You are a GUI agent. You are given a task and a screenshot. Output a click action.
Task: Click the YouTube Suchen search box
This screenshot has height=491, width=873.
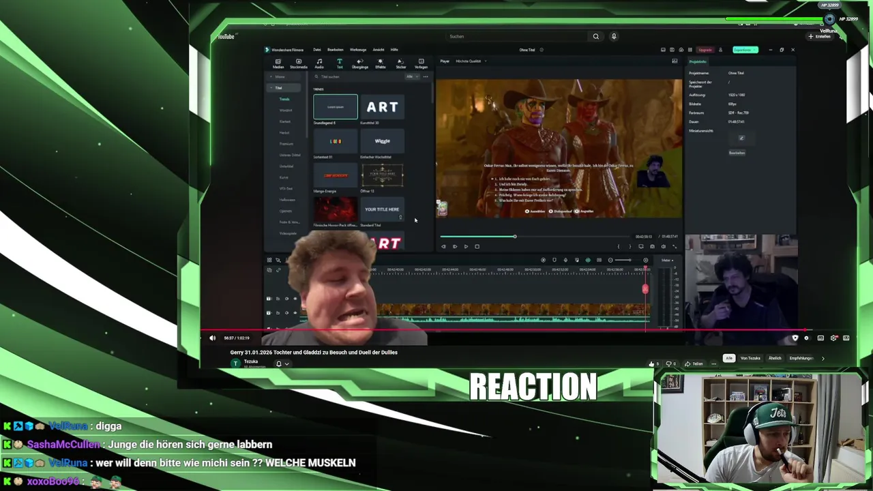517,36
